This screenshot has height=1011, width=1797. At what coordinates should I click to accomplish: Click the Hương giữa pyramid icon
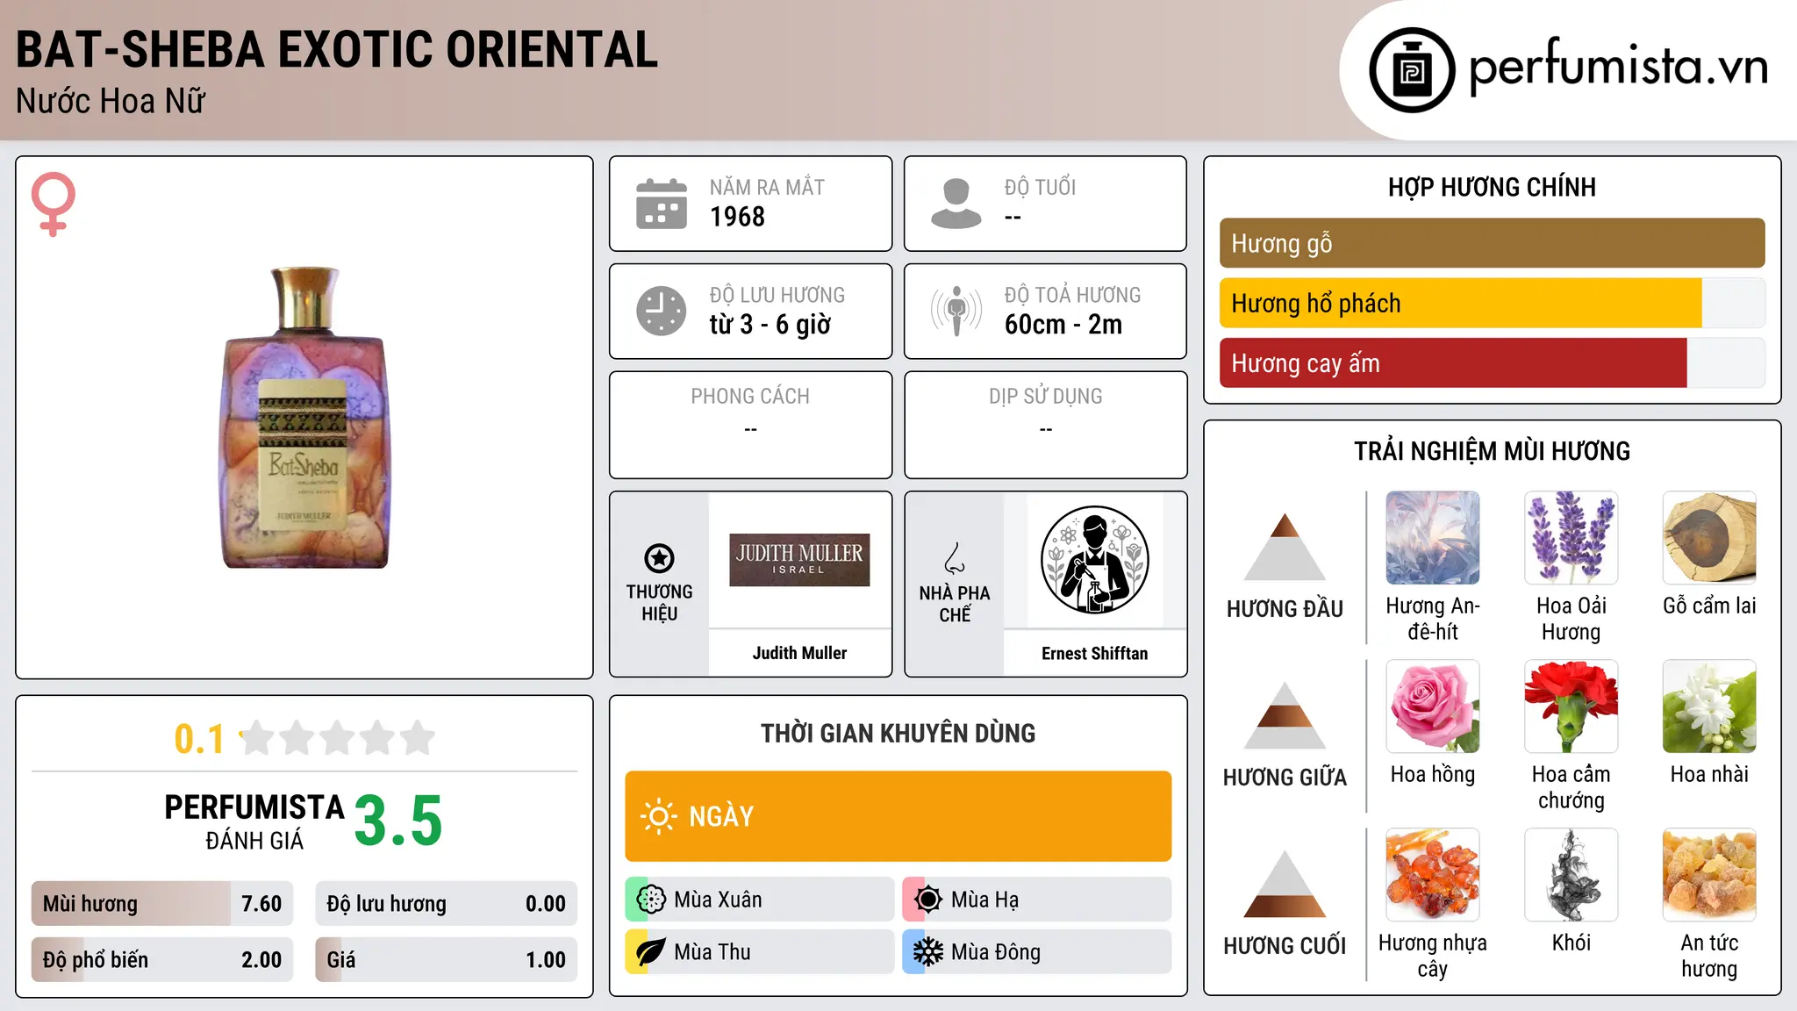pos(1285,714)
